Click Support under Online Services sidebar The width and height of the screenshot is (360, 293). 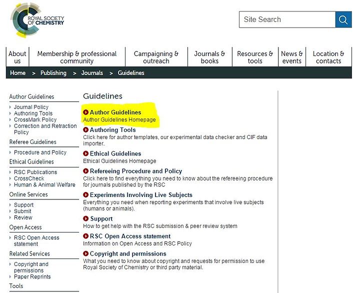click(x=23, y=205)
